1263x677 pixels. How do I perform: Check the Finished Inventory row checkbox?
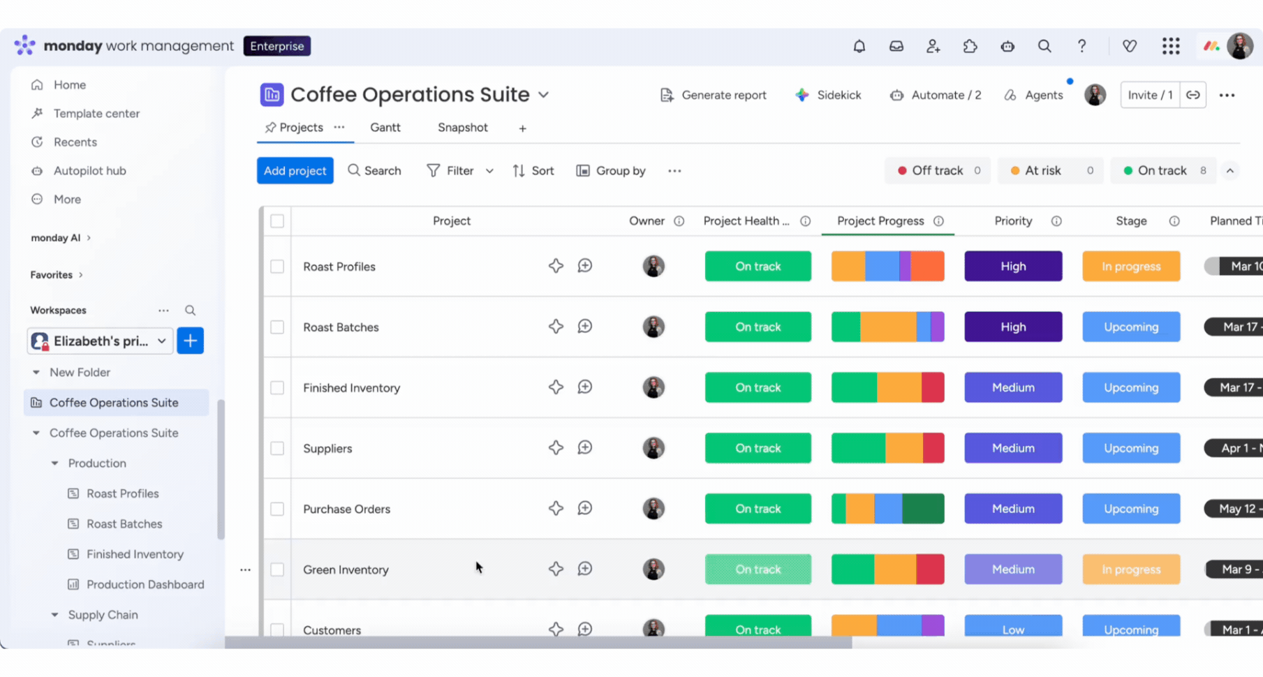tap(277, 388)
